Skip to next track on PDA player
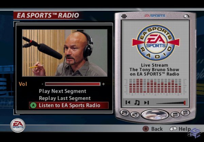The width and height of the screenshot is (204, 142). [147, 102]
